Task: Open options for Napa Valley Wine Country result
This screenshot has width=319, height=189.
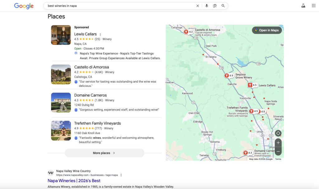Action: point(121,175)
